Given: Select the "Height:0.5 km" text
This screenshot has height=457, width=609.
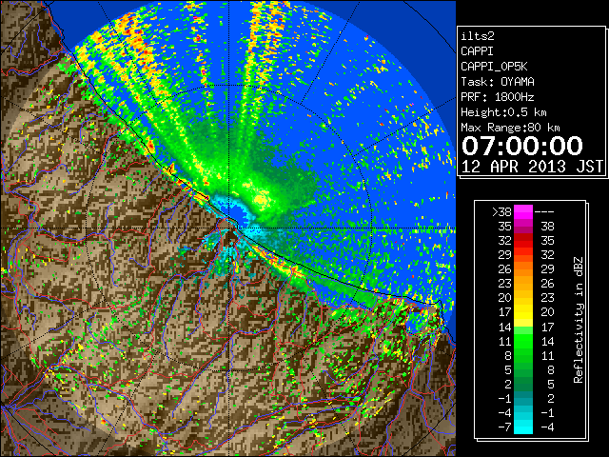Looking at the screenshot, I should pyautogui.click(x=503, y=112).
